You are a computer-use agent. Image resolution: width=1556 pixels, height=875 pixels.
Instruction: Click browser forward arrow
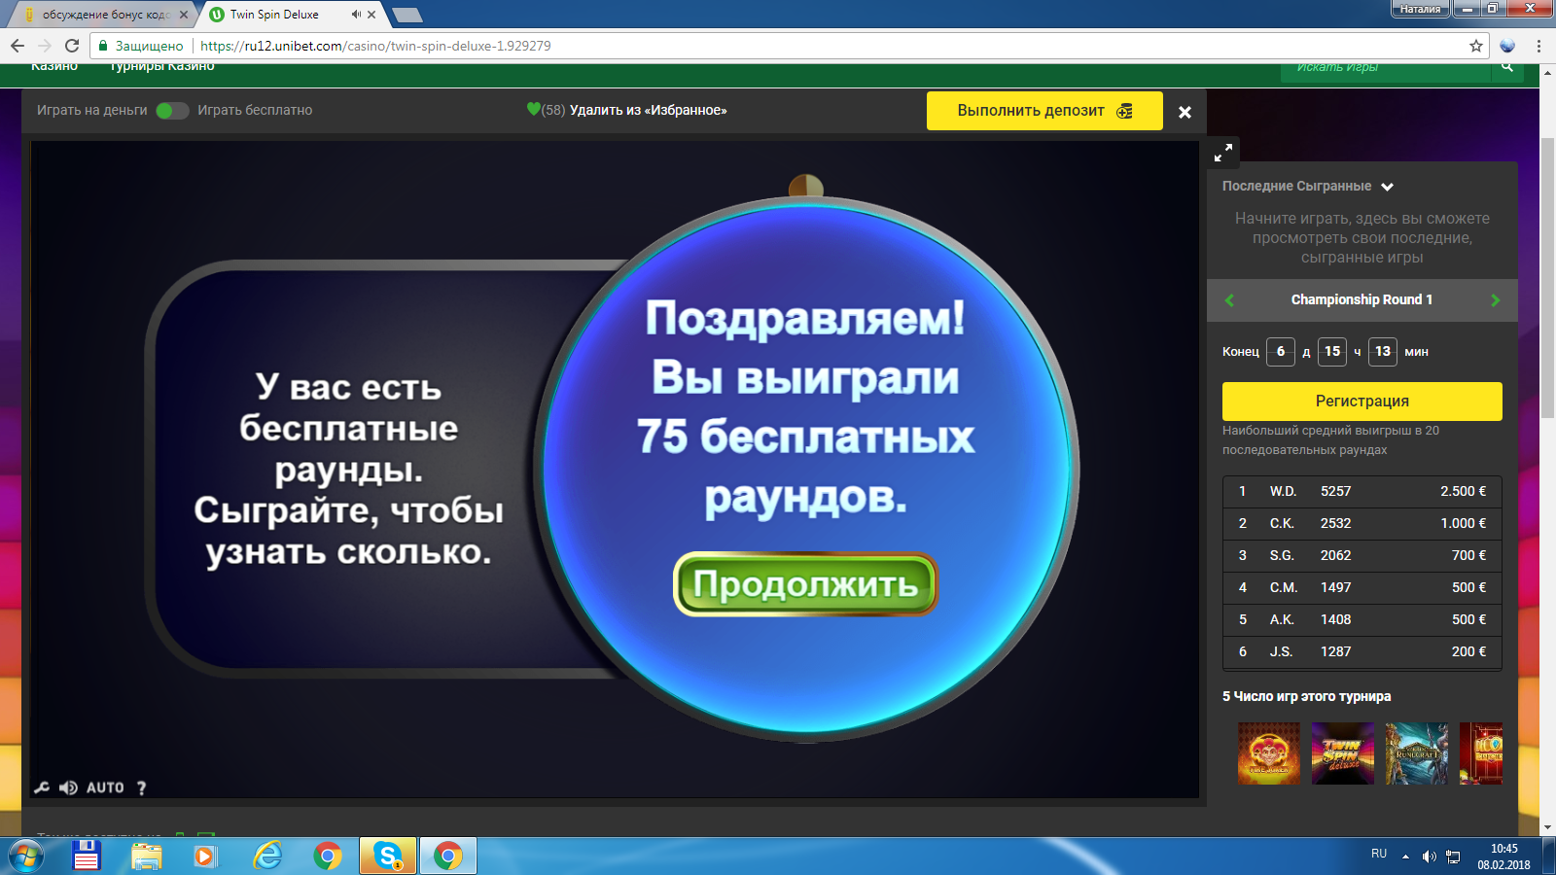tap(45, 46)
